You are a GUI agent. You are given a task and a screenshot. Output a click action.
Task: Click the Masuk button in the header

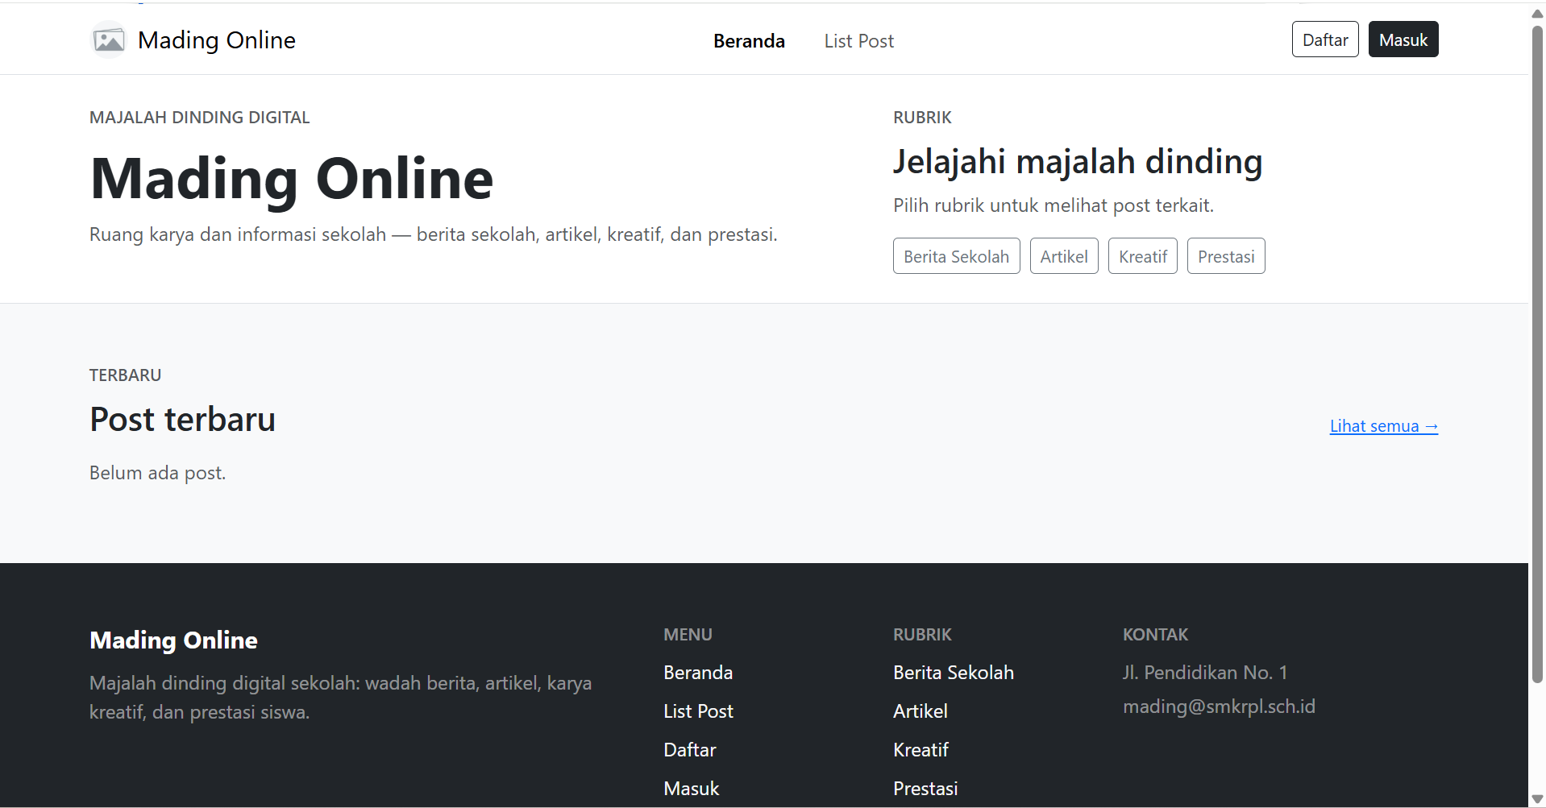coord(1403,39)
